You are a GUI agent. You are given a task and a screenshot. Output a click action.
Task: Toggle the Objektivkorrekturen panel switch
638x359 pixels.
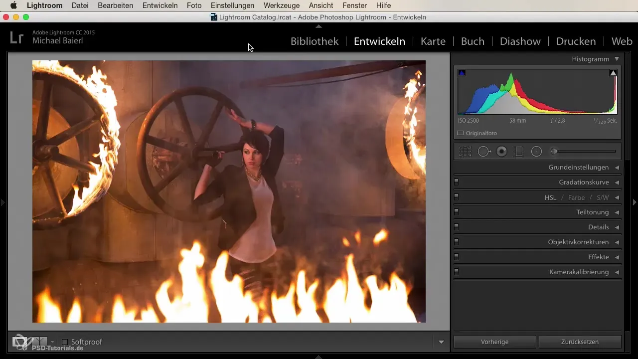(x=456, y=242)
